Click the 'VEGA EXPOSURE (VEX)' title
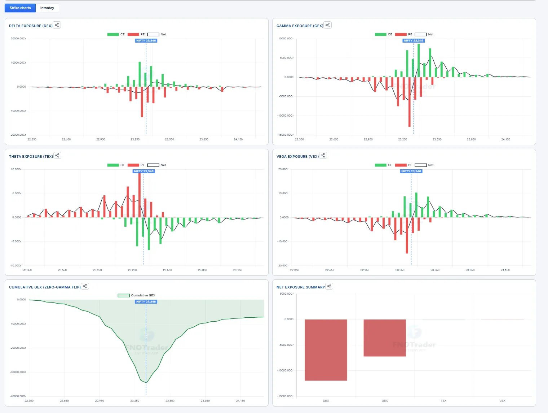Screen dimensions: 548x413 [298, 156]
